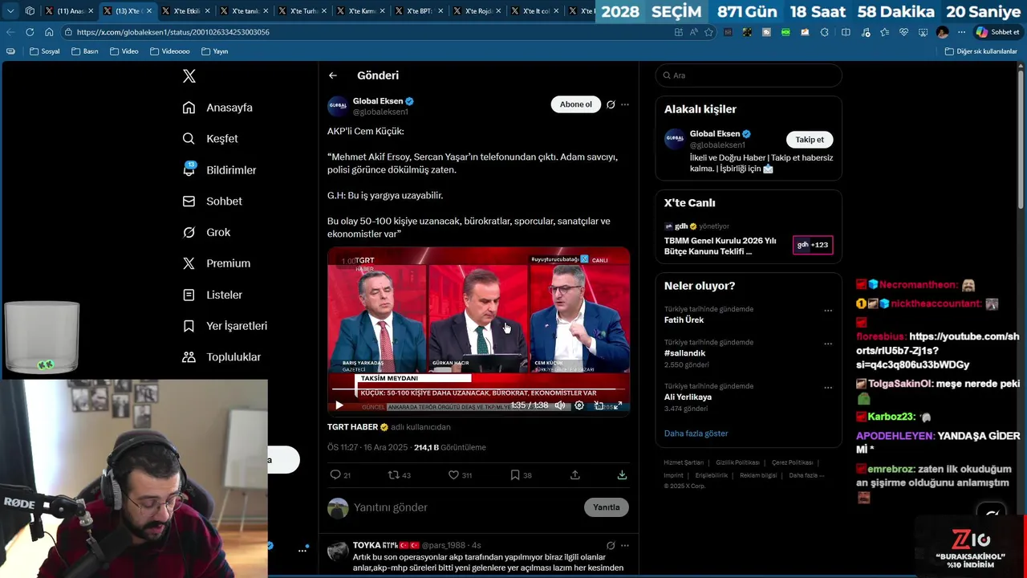Click Global Eksen post author avatar
Viewport: 1027px width, 578px height.
338,106
